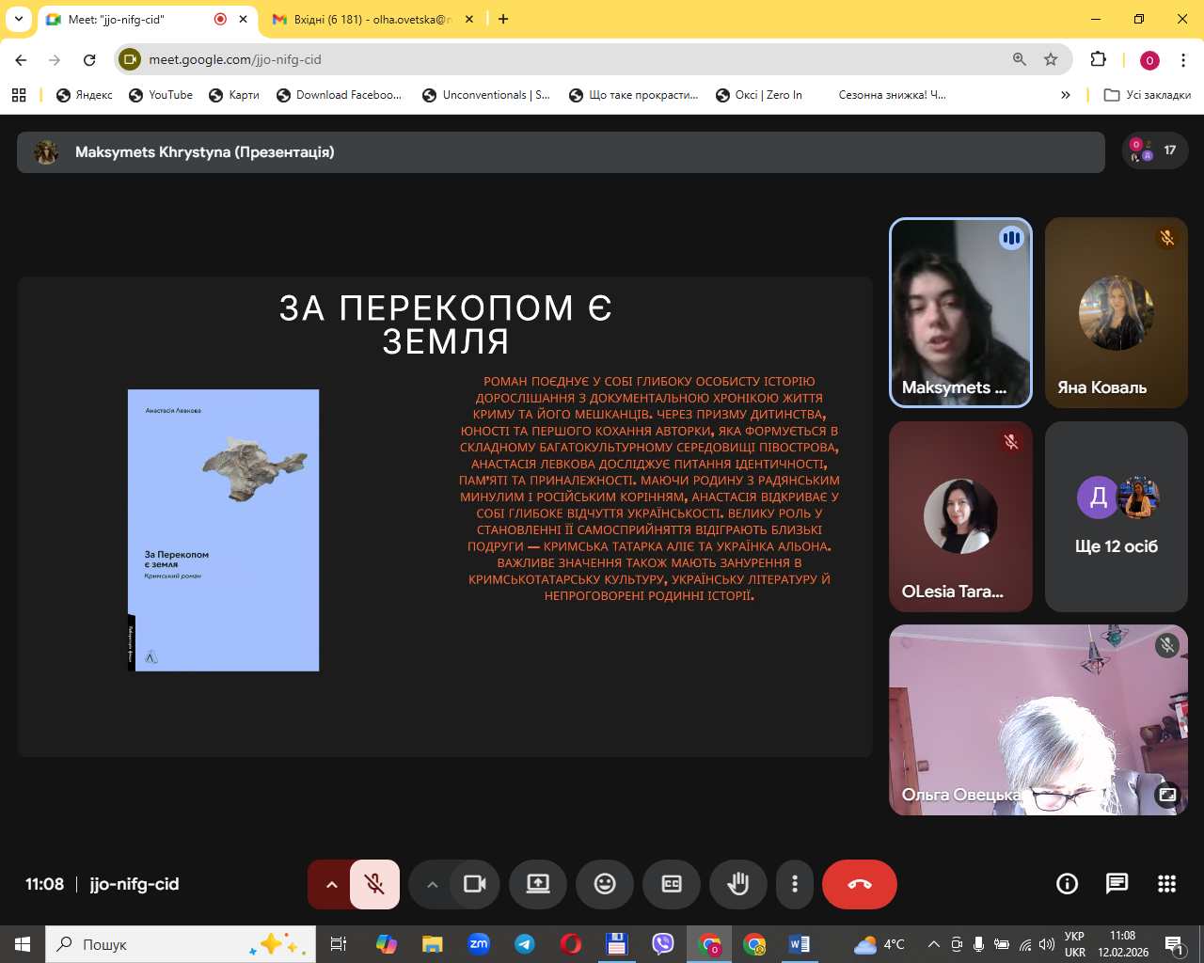Expand the hidden bookmarks overflow chevron
The height and width of the screenshot is (963, 1204).
pyautogui.click(x=1065, y=95)
